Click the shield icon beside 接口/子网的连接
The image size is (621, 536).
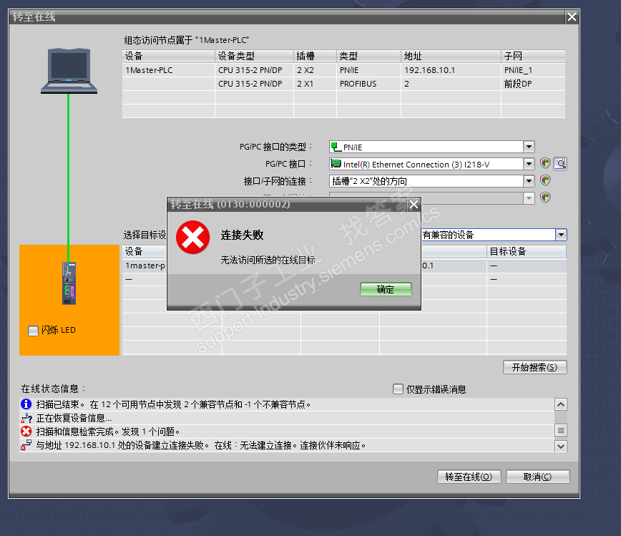coord(545,180)
